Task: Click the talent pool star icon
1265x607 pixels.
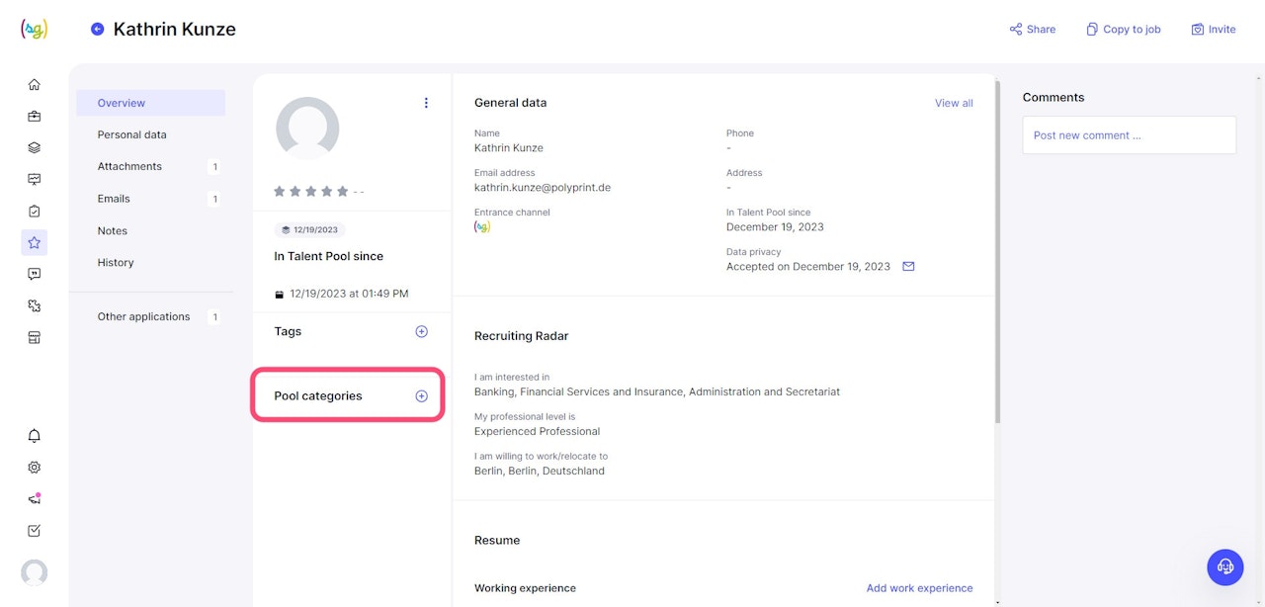Action: [x=35, y=242]
